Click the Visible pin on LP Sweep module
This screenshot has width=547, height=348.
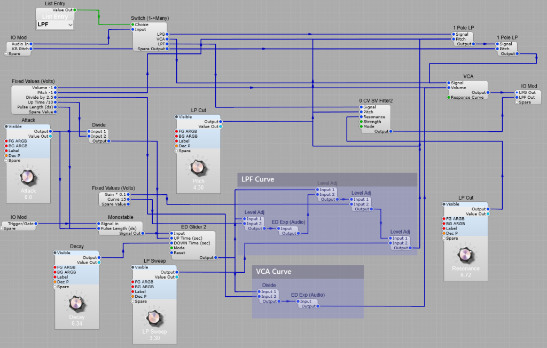[x=133, y=267]
